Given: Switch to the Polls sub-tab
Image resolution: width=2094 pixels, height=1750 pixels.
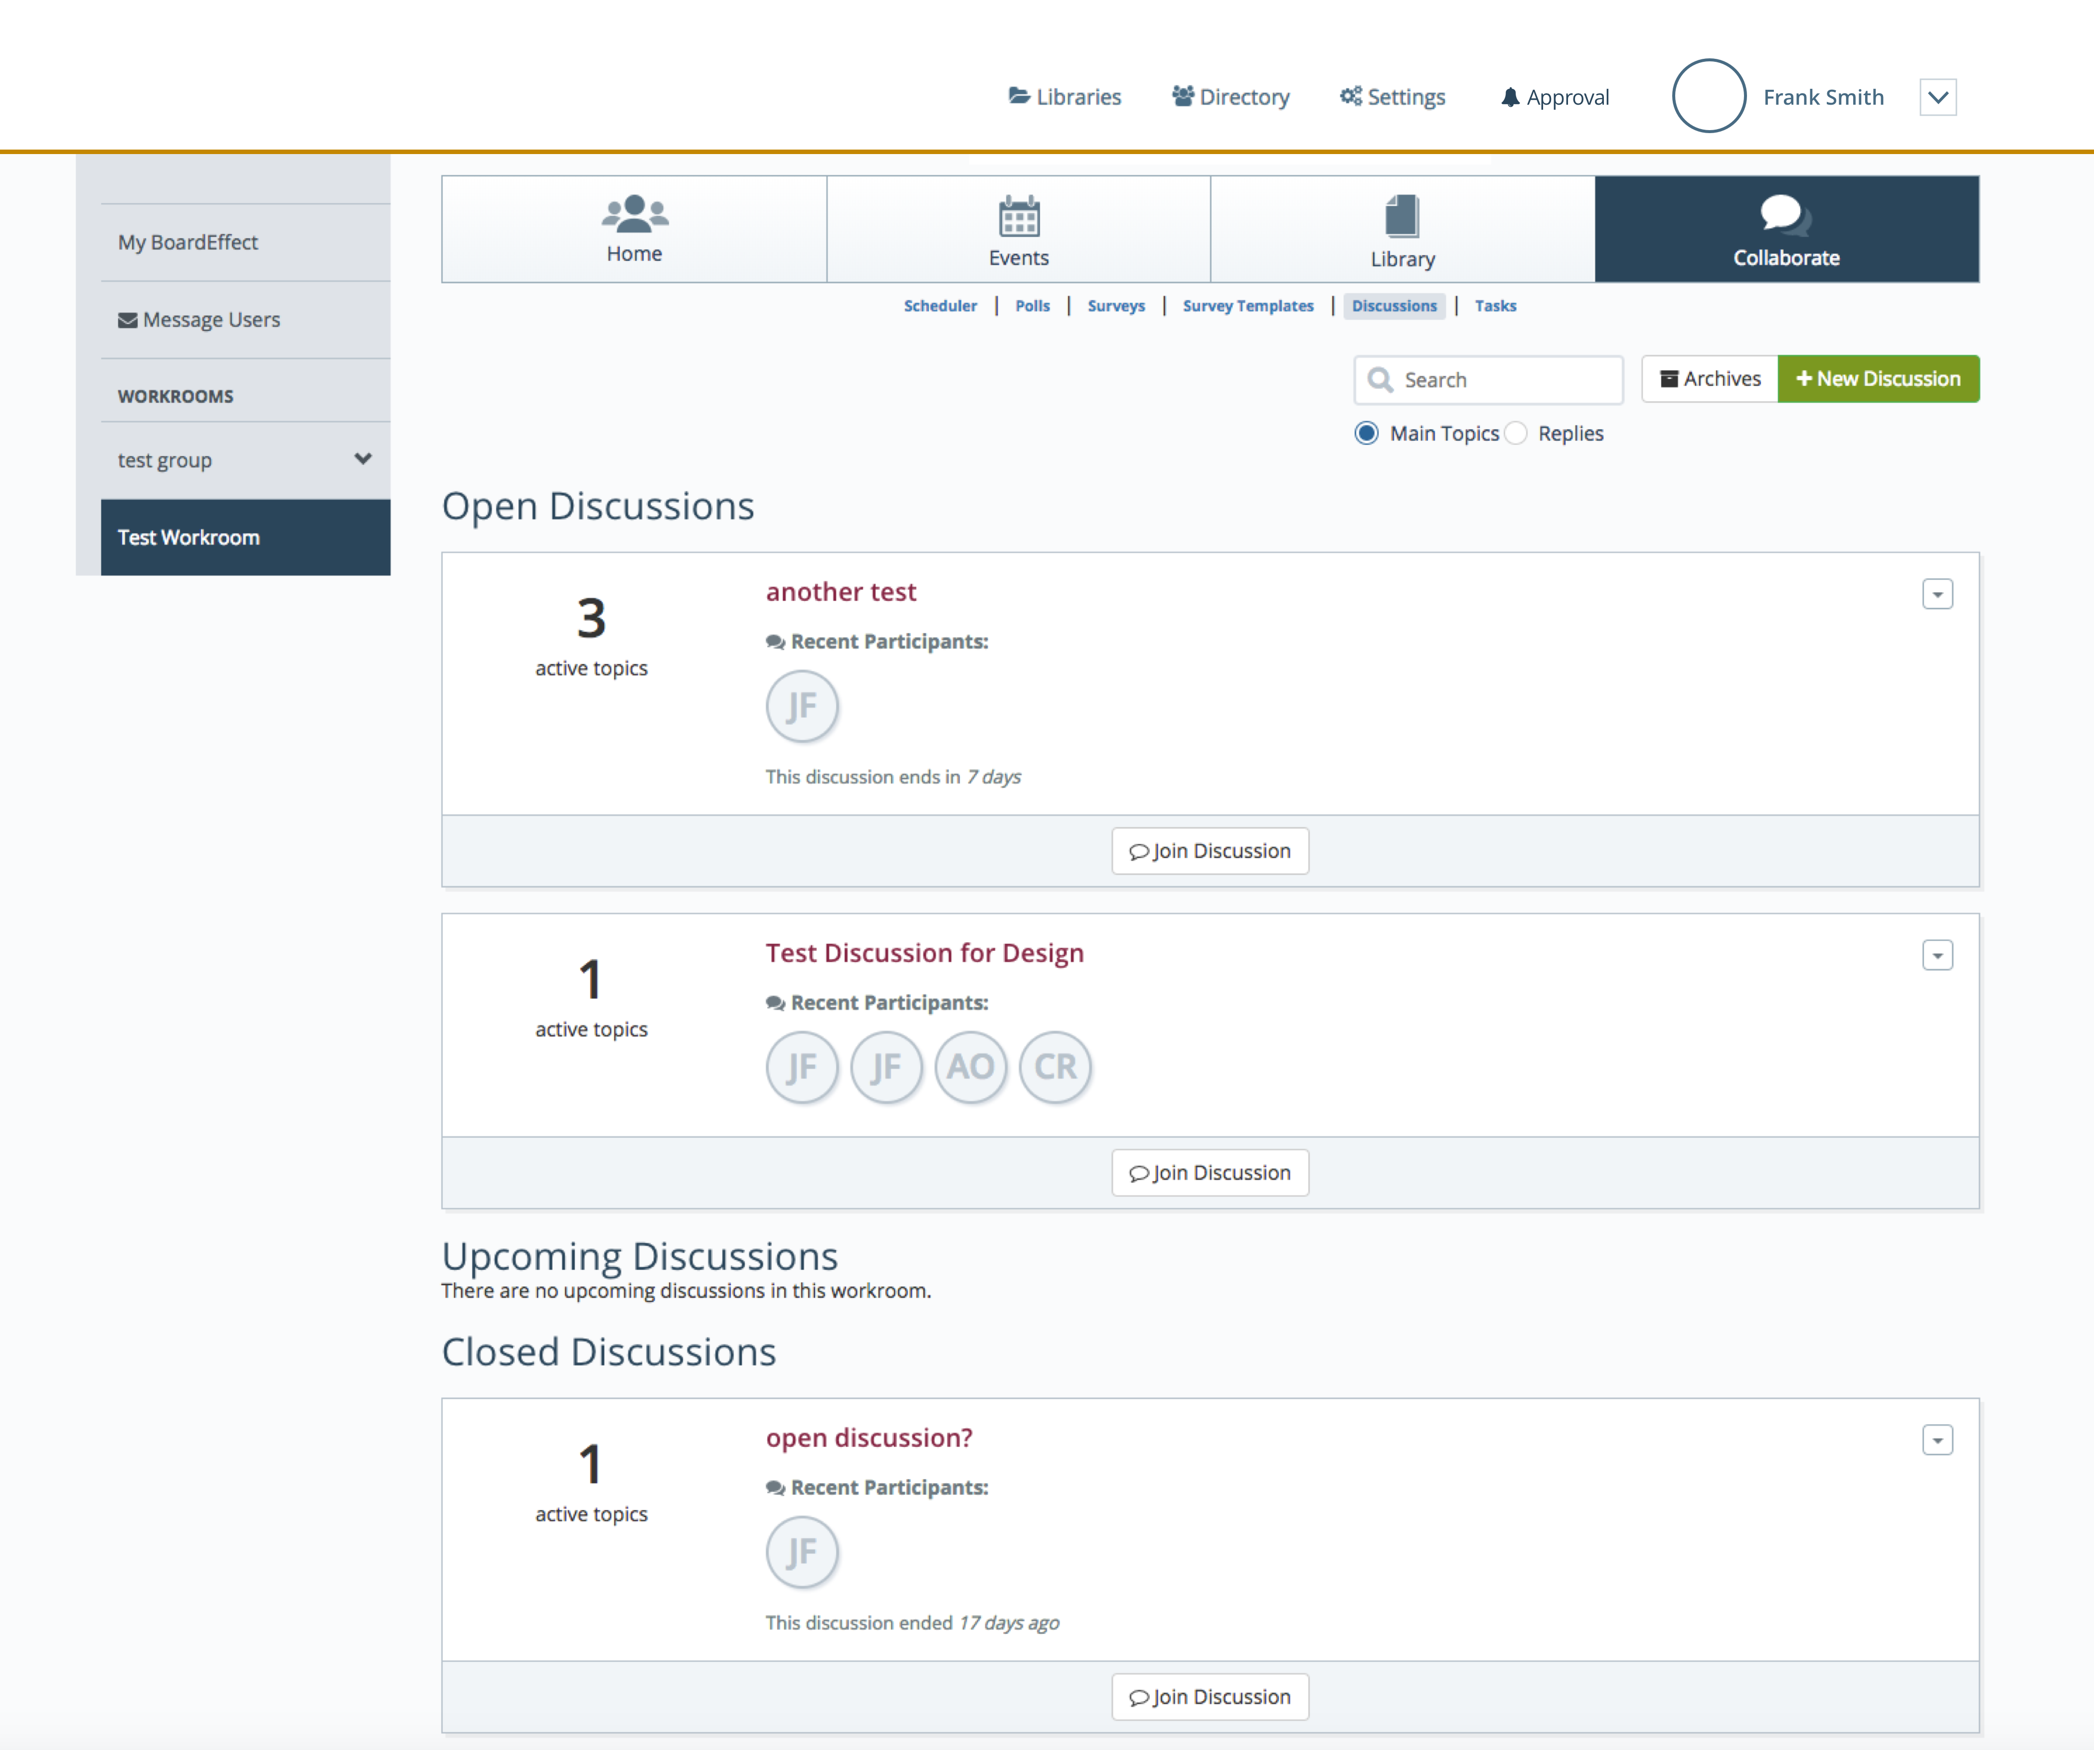Looking at the screenshot, I should coord(1032,305).
